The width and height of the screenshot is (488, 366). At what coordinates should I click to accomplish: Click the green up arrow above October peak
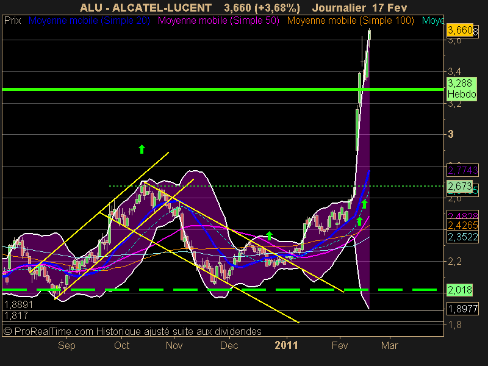pos(142,149)
